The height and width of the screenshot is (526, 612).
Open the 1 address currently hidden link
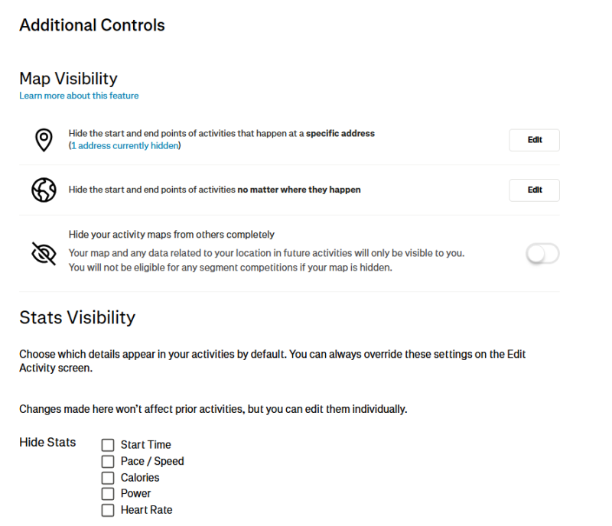pos(124,146)
